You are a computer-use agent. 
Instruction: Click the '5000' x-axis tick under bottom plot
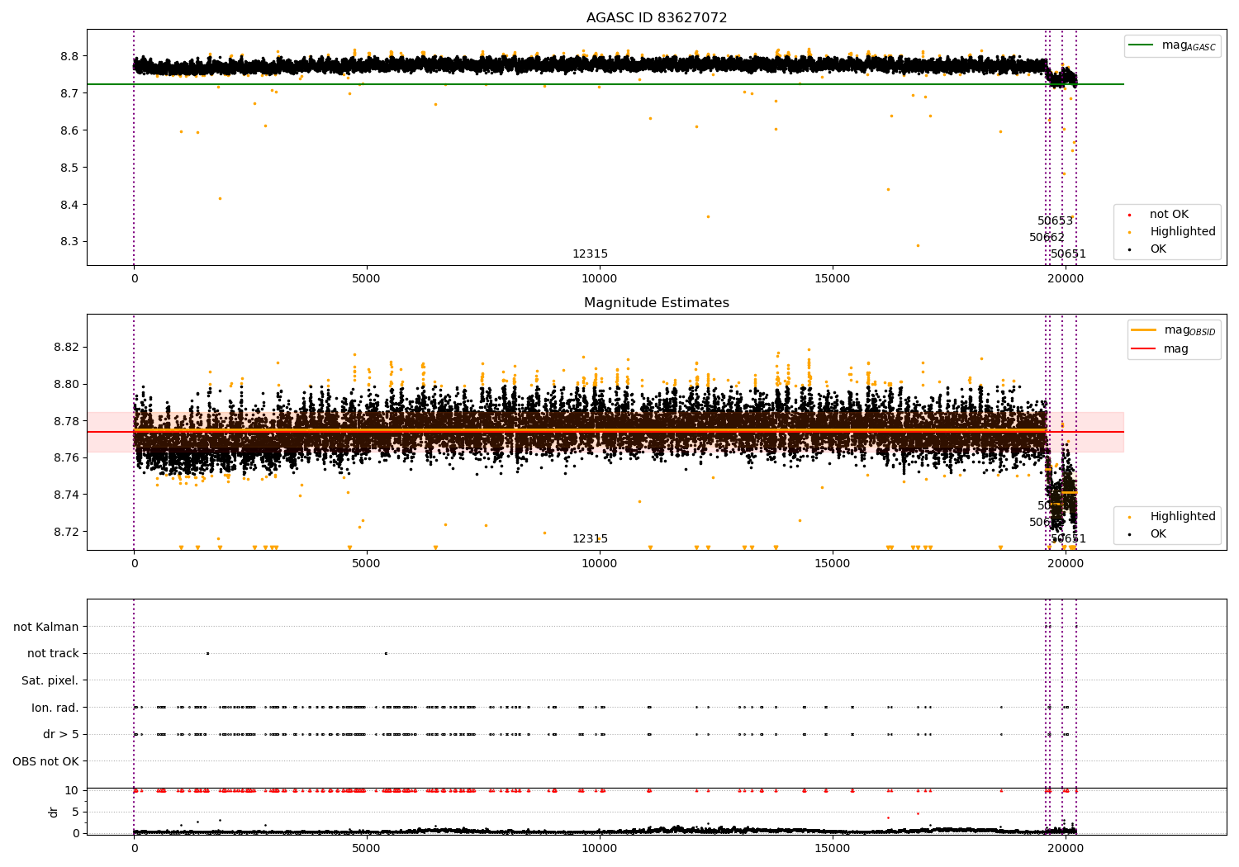(367, 849)
